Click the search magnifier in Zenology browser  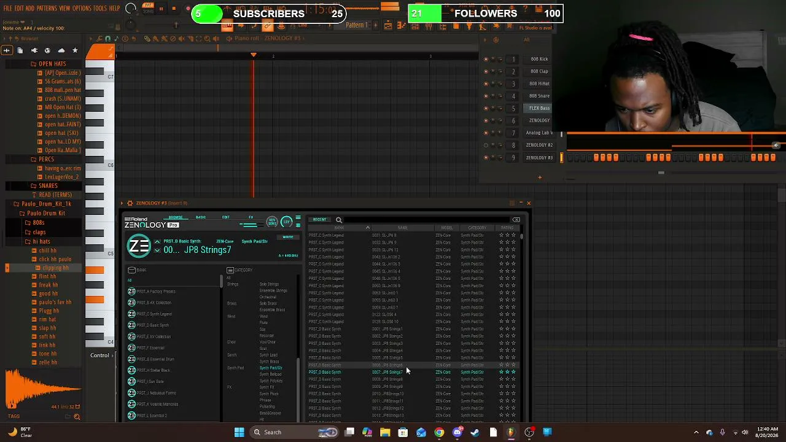tap(338, 220)
